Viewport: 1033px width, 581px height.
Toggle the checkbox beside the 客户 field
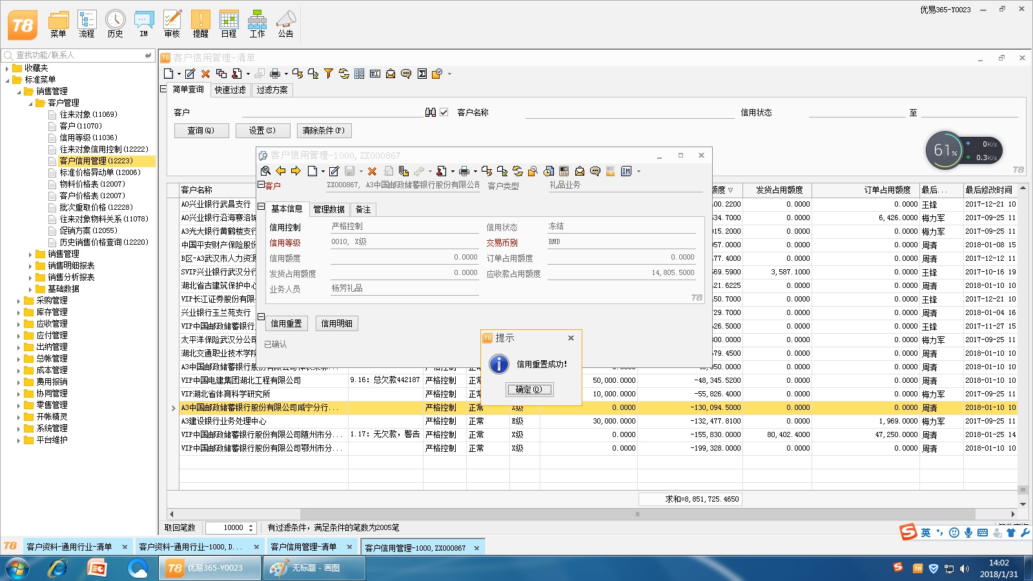[444, 112]
